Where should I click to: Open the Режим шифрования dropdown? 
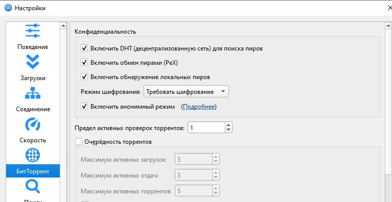point(186,92)
